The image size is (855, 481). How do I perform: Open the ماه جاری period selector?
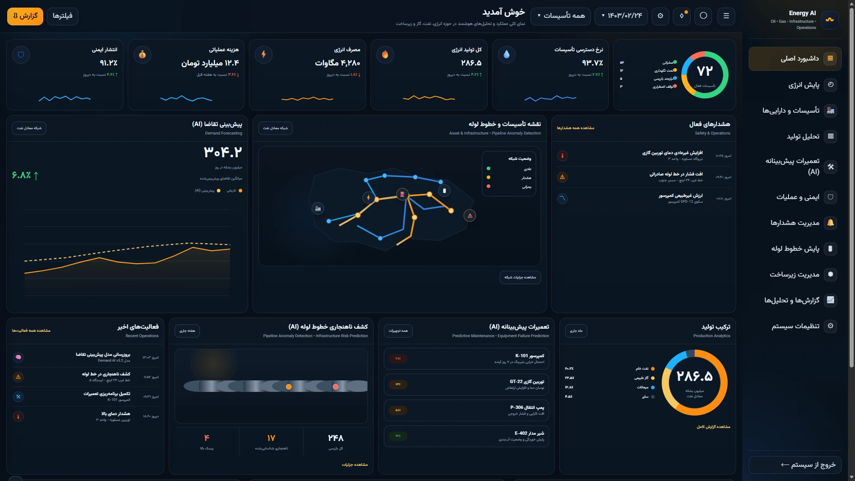tap(576, 331)
